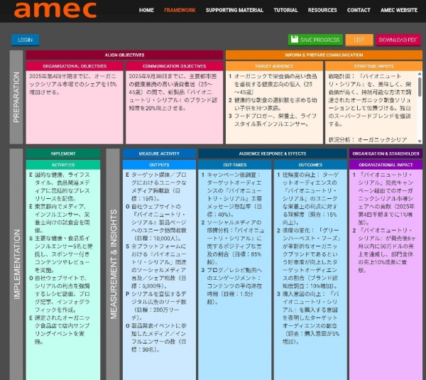Click organisational objective text starting 2025年第4四半期
The image size is (426, 380).
(73, 84)
